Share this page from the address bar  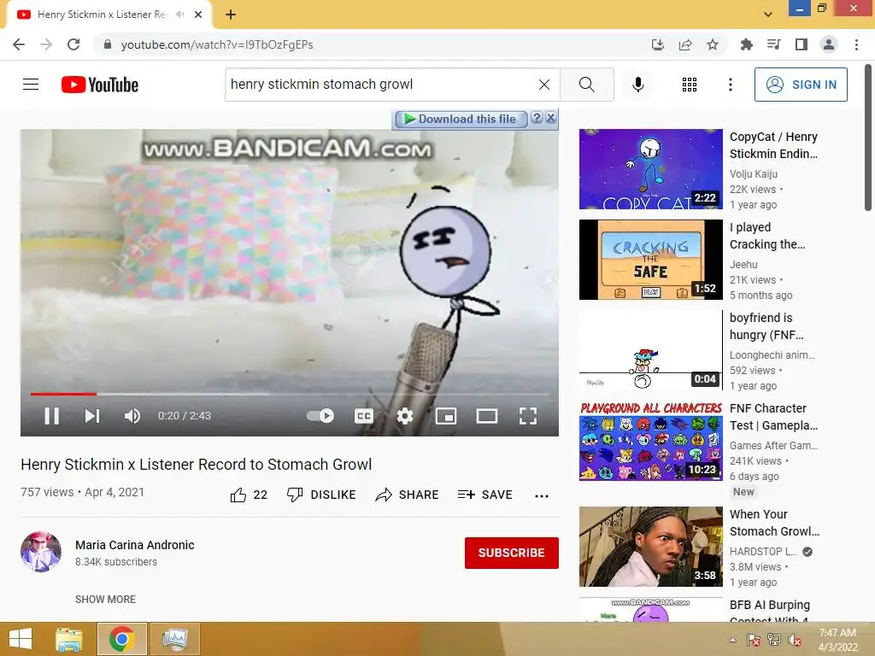[x=685, y=44]
